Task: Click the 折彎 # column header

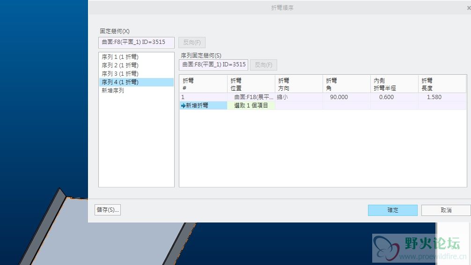Action: coord(203,84)
